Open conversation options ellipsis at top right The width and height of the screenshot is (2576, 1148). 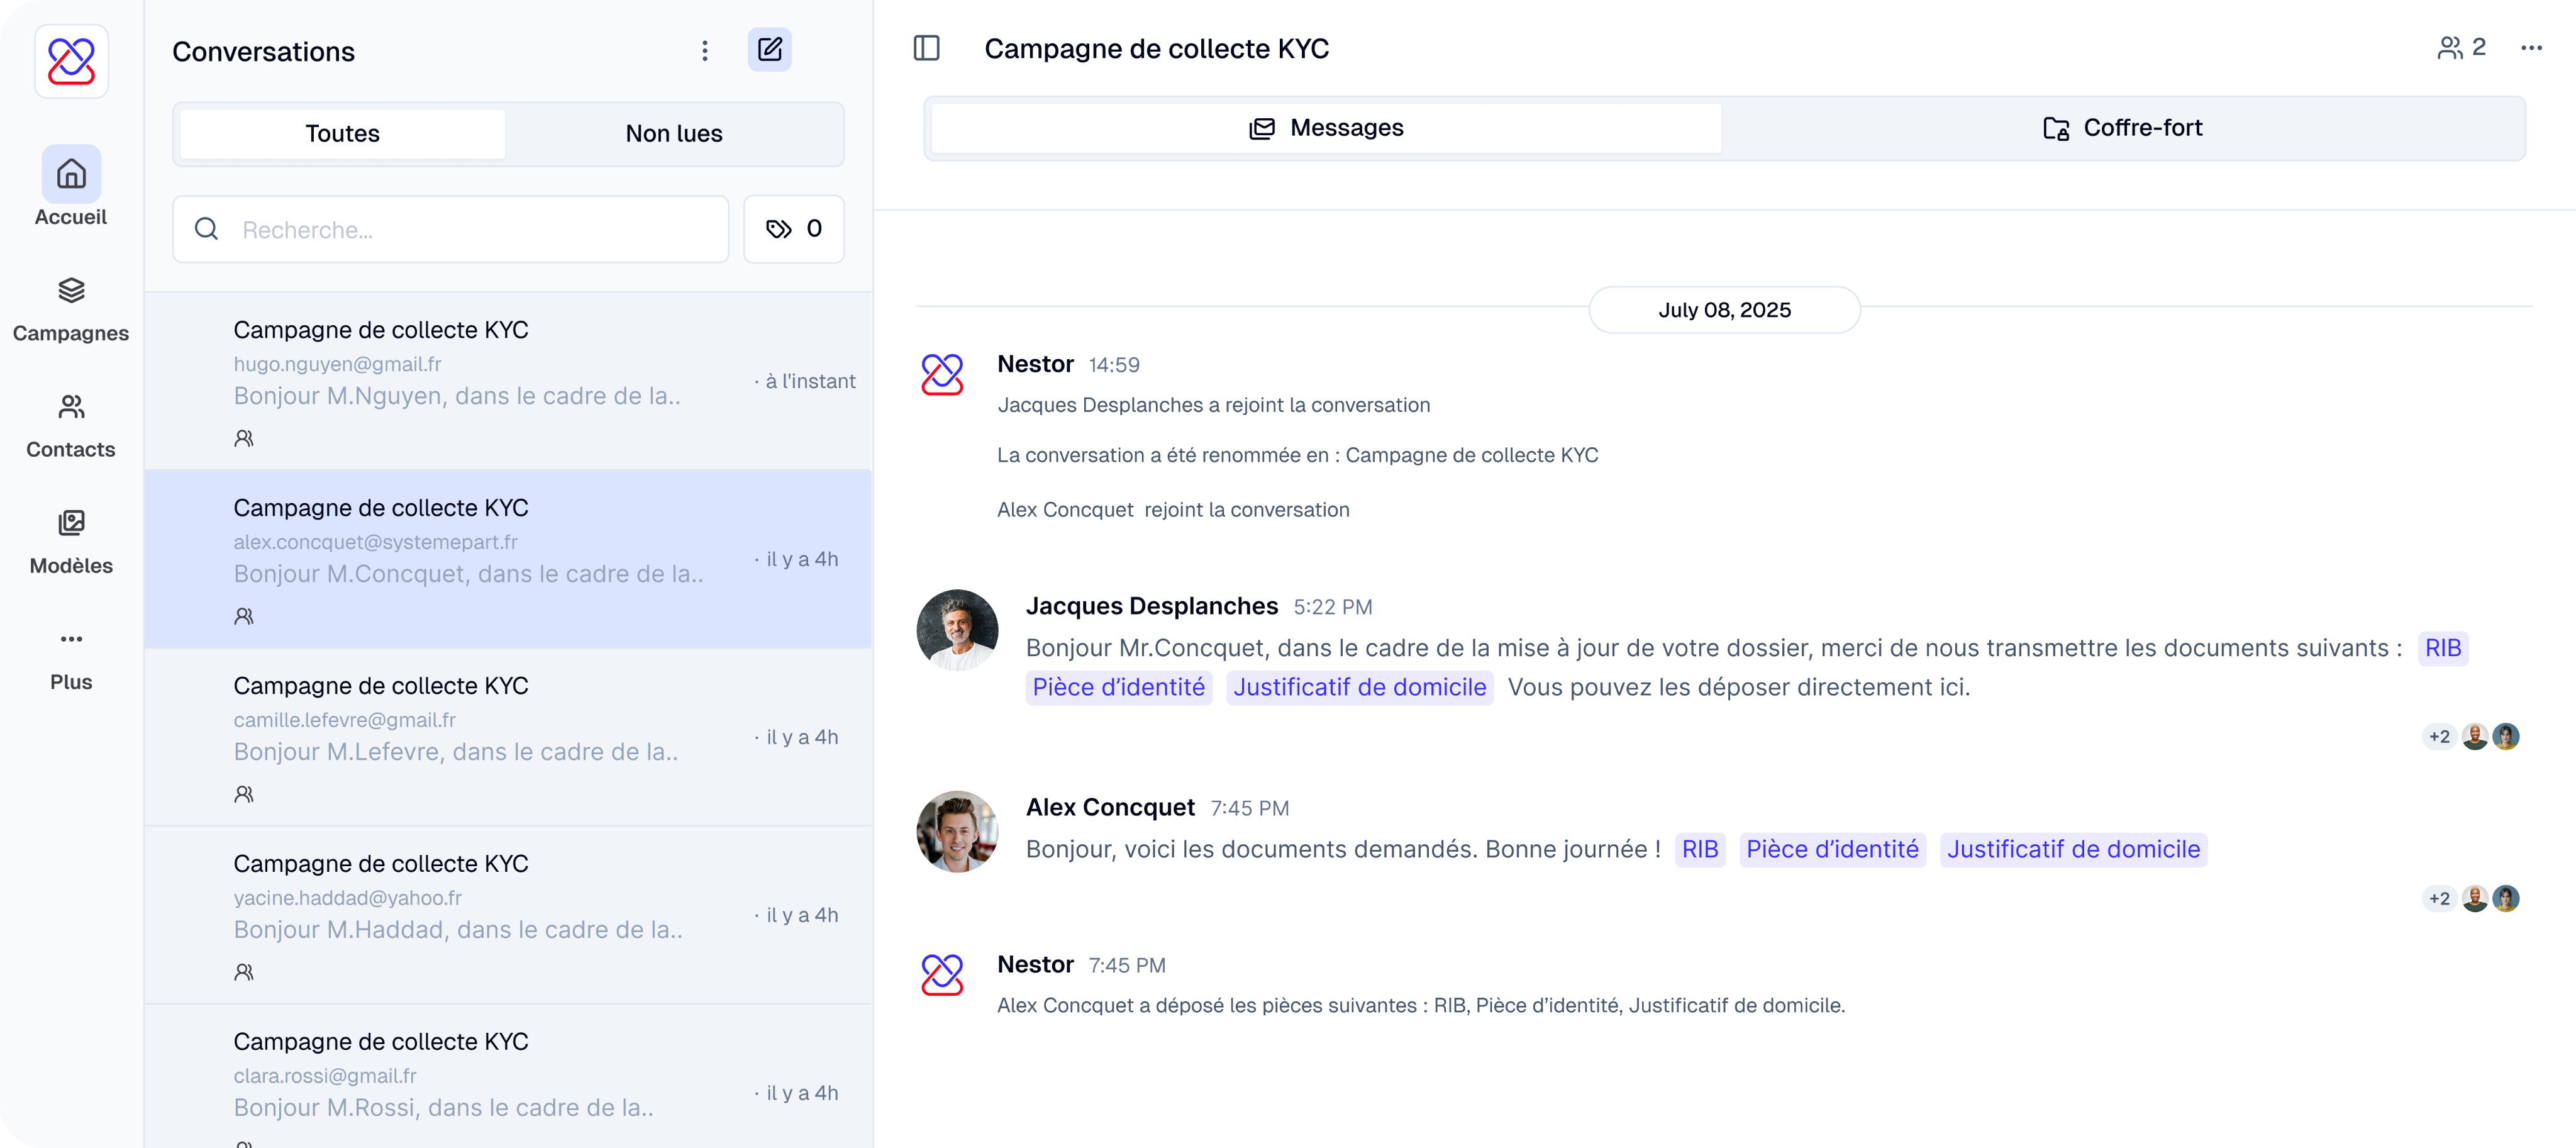(x=2531, y=48)
